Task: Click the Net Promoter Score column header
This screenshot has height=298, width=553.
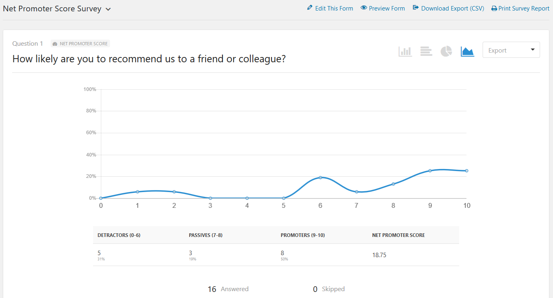Action: 398,235
